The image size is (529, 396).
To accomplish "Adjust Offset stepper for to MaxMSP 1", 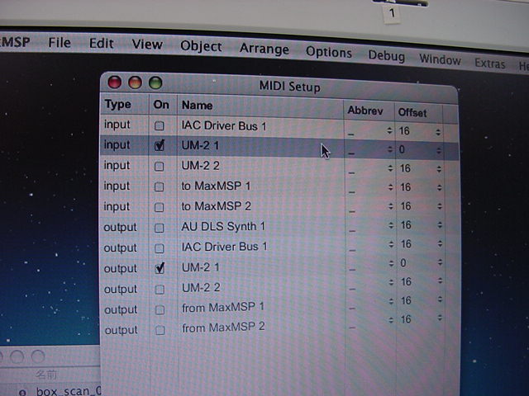I will tap(439, 188).
